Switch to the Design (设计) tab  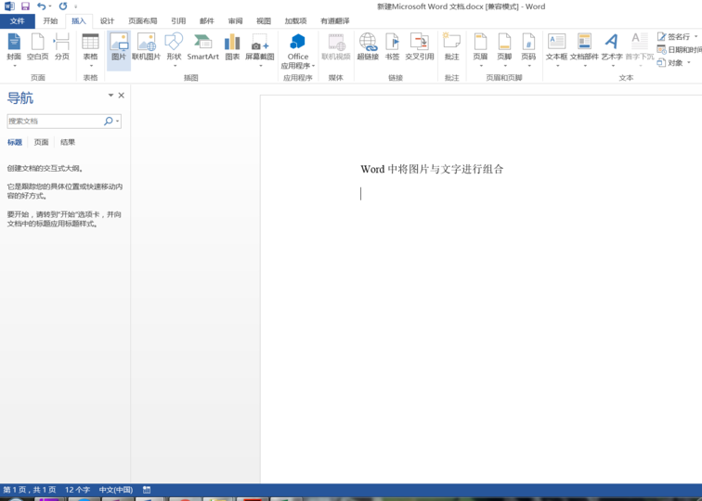(x=107, y=21)
